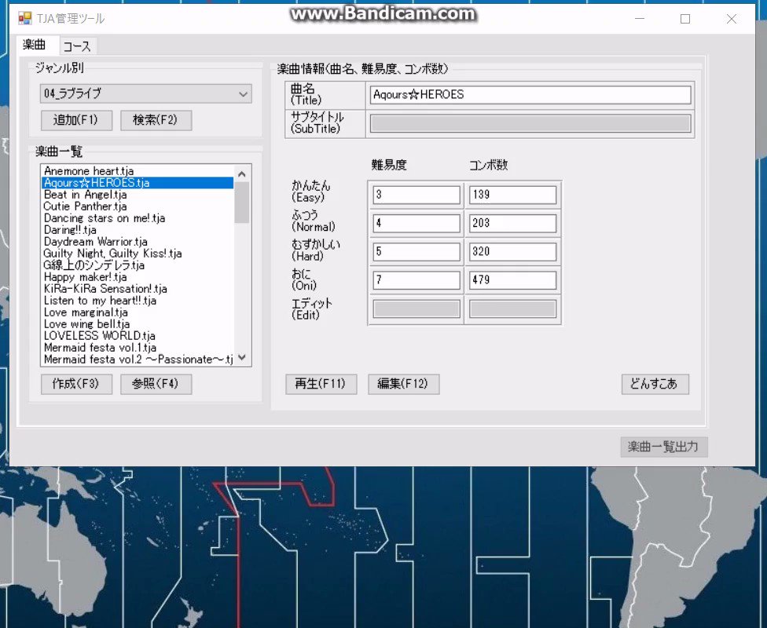Minimize the TJA管理ツール window

coord(640,19)
